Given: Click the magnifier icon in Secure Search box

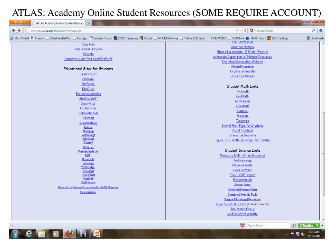Looking at the screenshot, I should (313, 30).
